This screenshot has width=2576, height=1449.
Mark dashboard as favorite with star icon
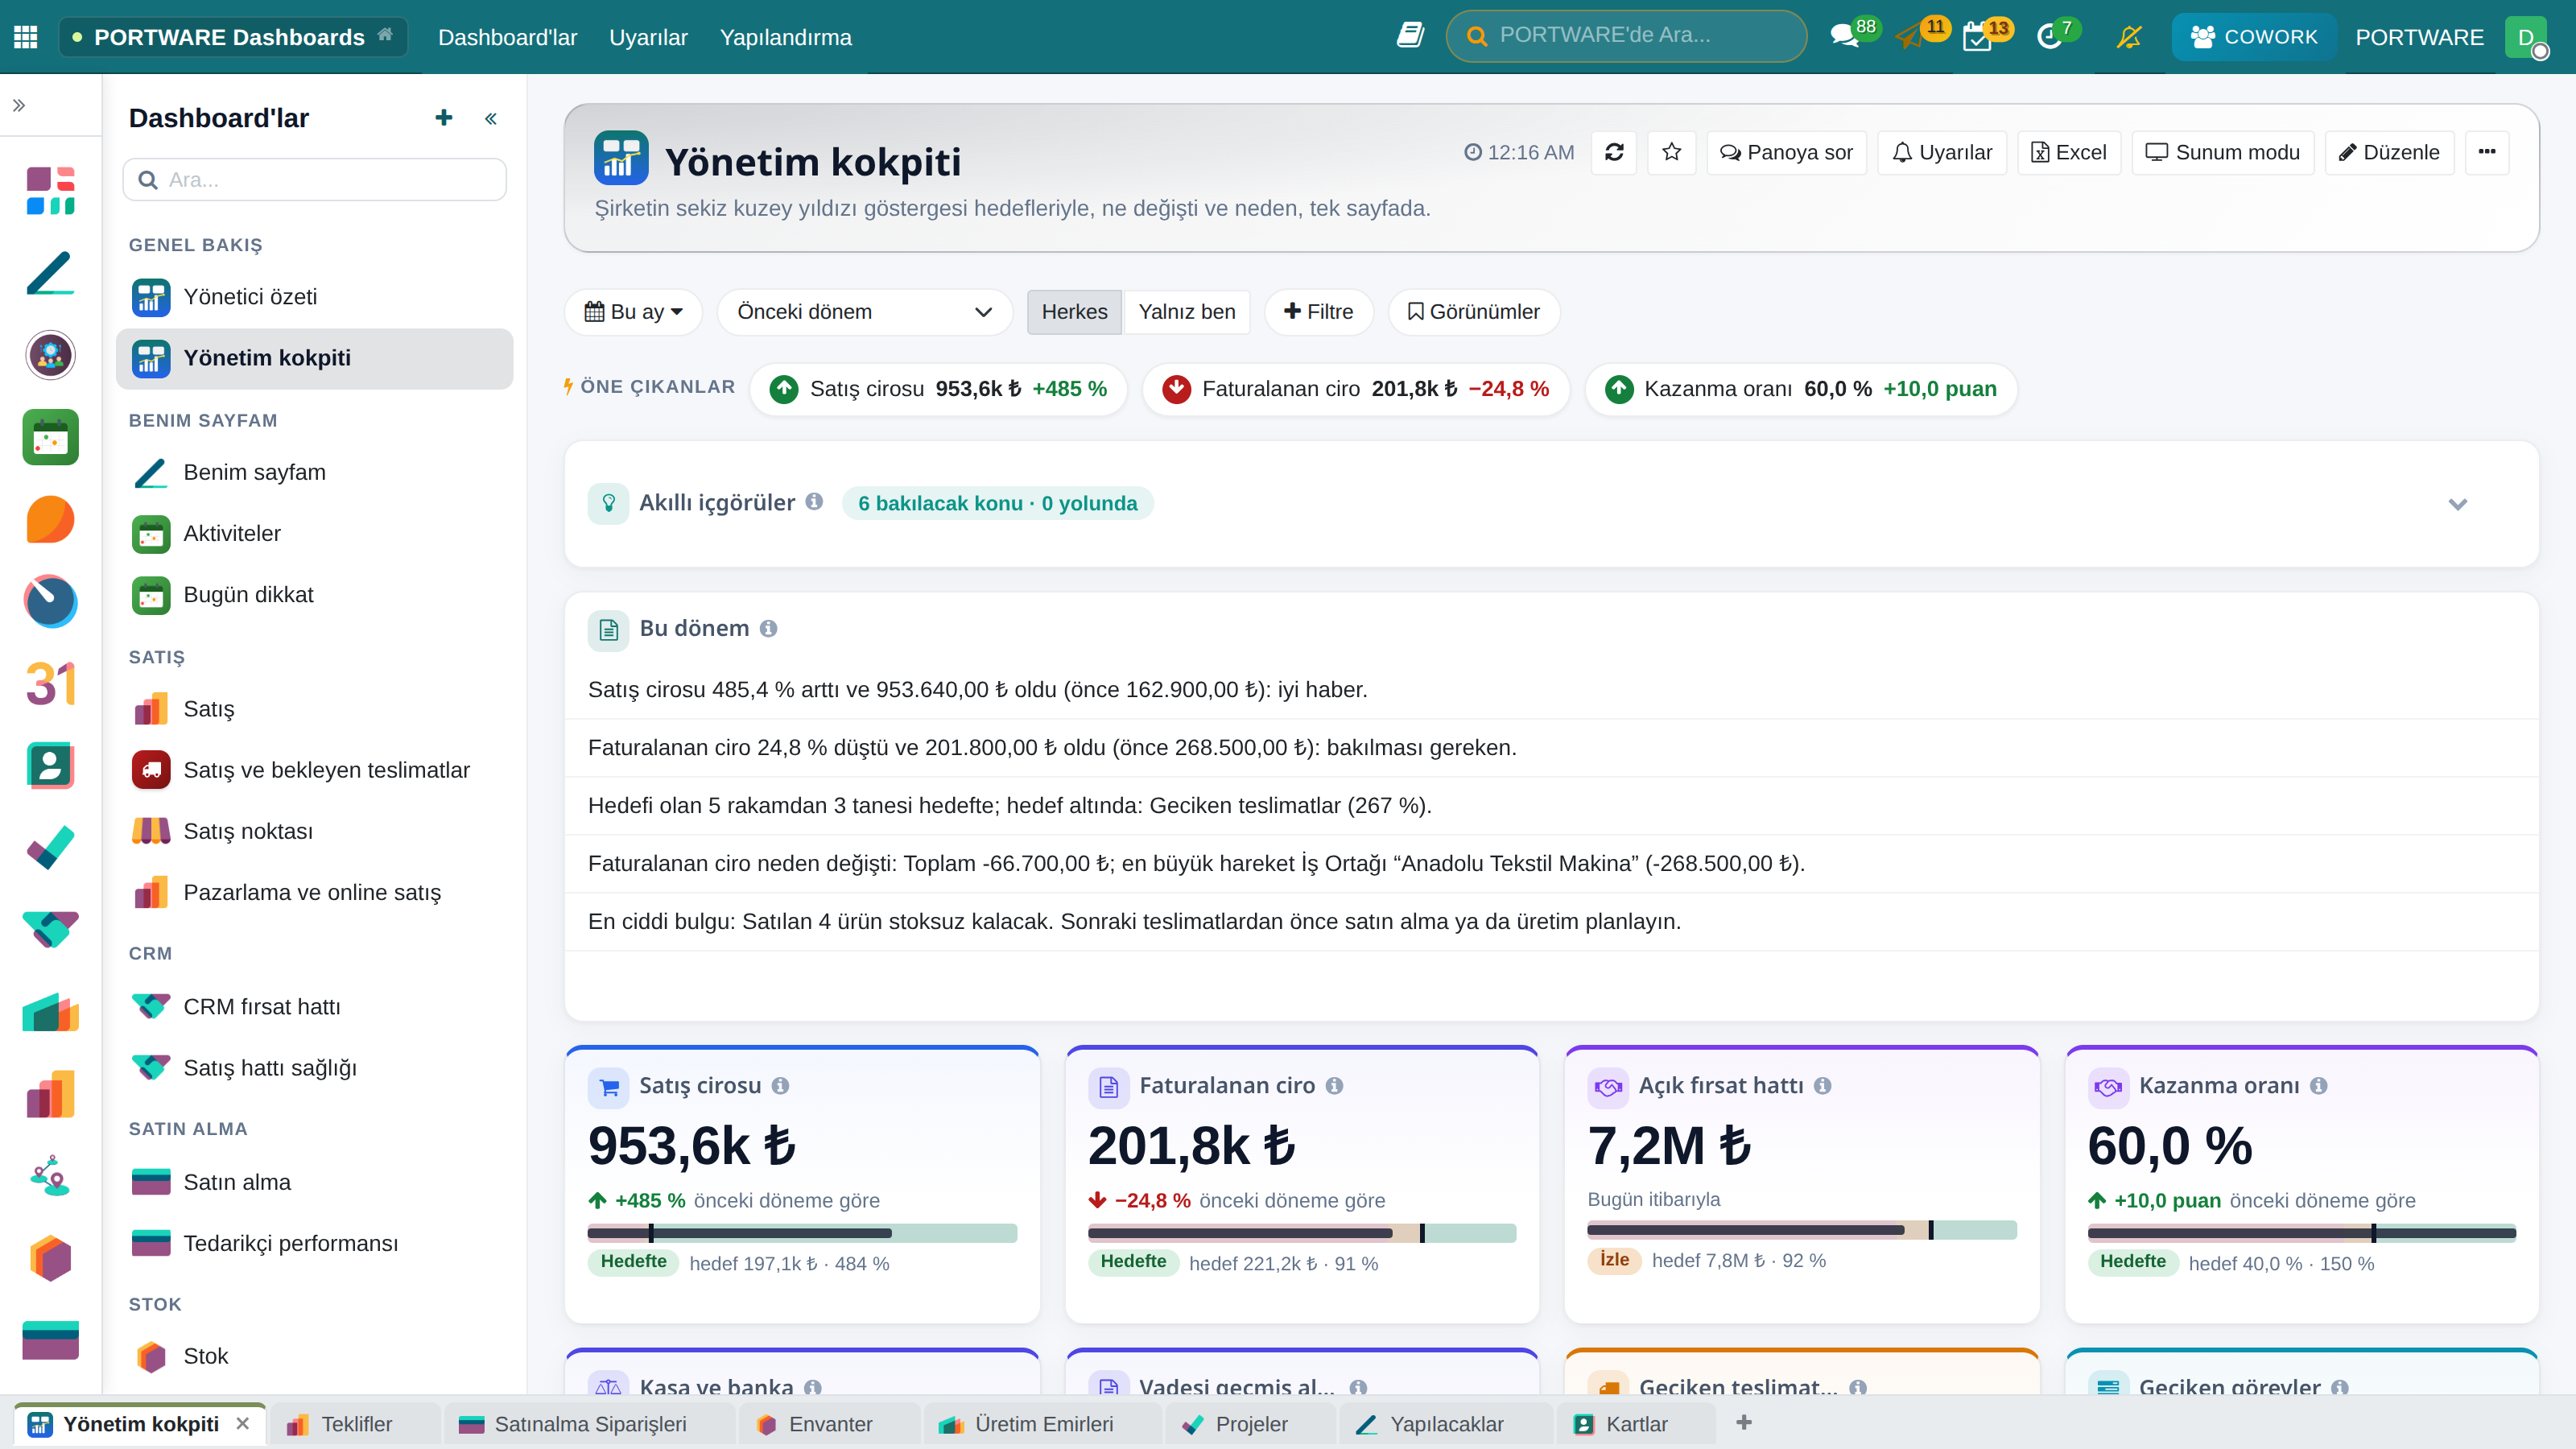tap(1671, 152)
